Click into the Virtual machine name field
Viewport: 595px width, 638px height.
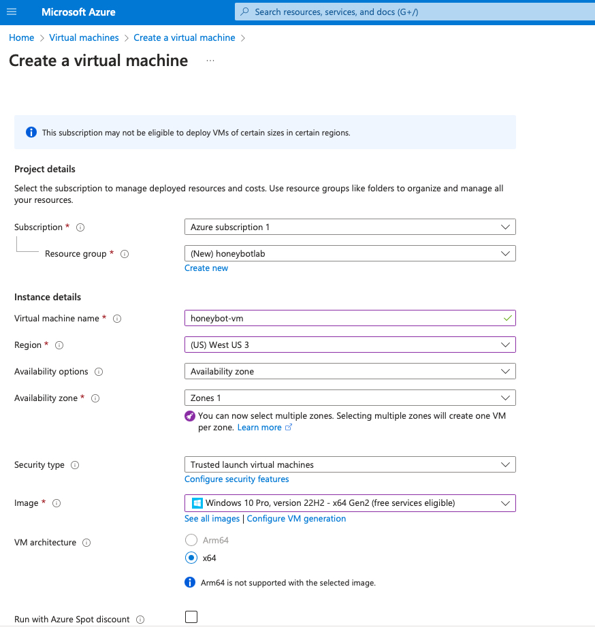[x=340, y=318]
